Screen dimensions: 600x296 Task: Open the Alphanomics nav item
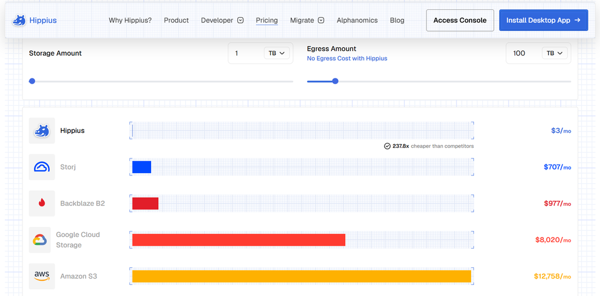coord(357,20)
